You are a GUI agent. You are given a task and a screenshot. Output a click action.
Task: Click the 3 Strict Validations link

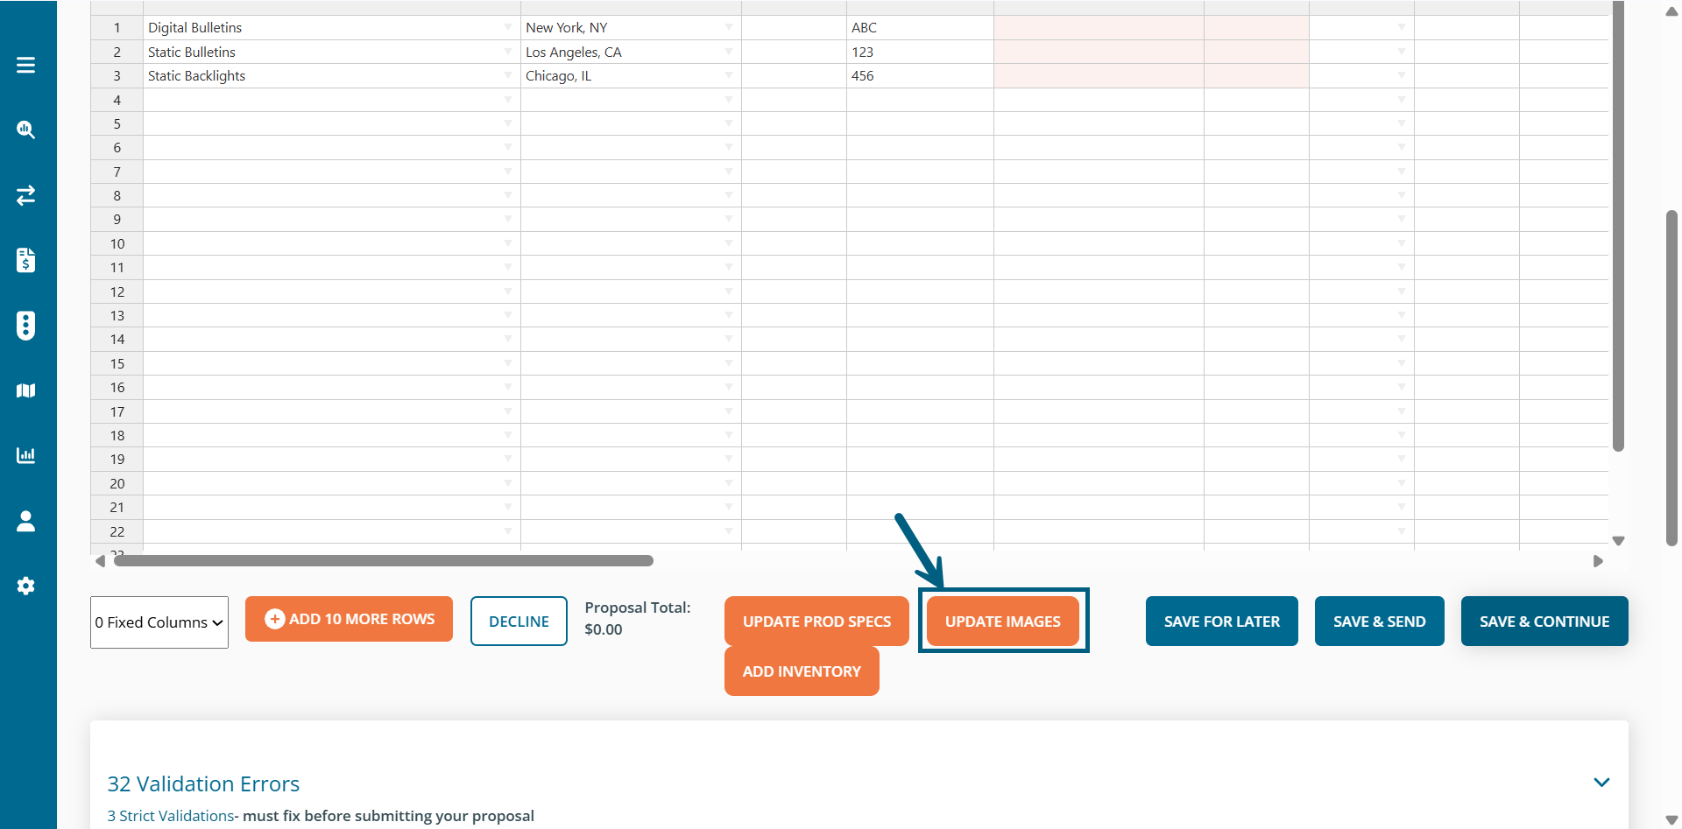171,816
